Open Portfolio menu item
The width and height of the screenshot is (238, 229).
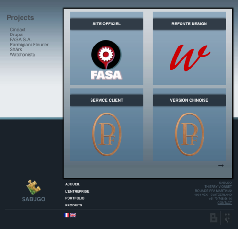coord(75,198)
